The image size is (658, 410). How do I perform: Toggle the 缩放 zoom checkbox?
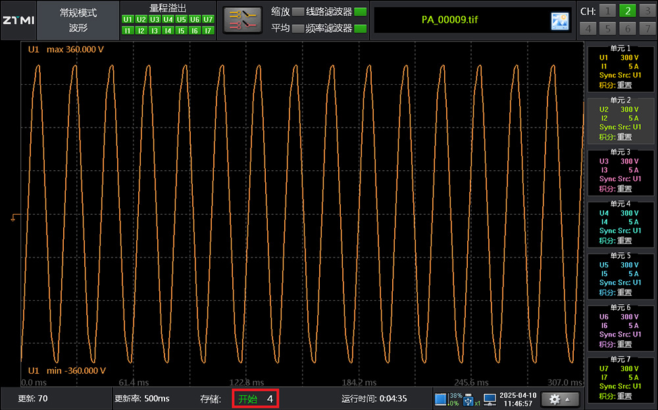(x=298, y=12)
